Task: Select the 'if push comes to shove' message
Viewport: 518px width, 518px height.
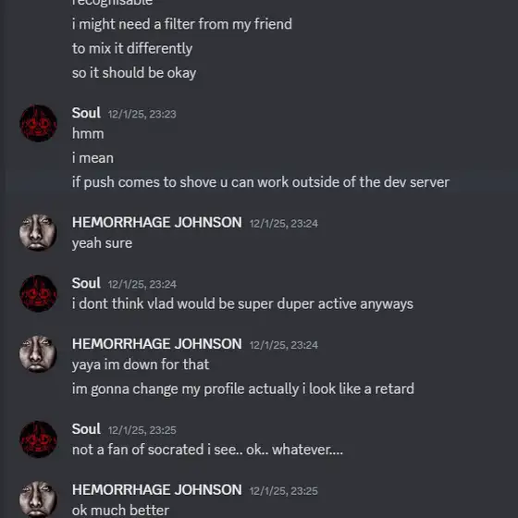Action: tap(261, 182)
